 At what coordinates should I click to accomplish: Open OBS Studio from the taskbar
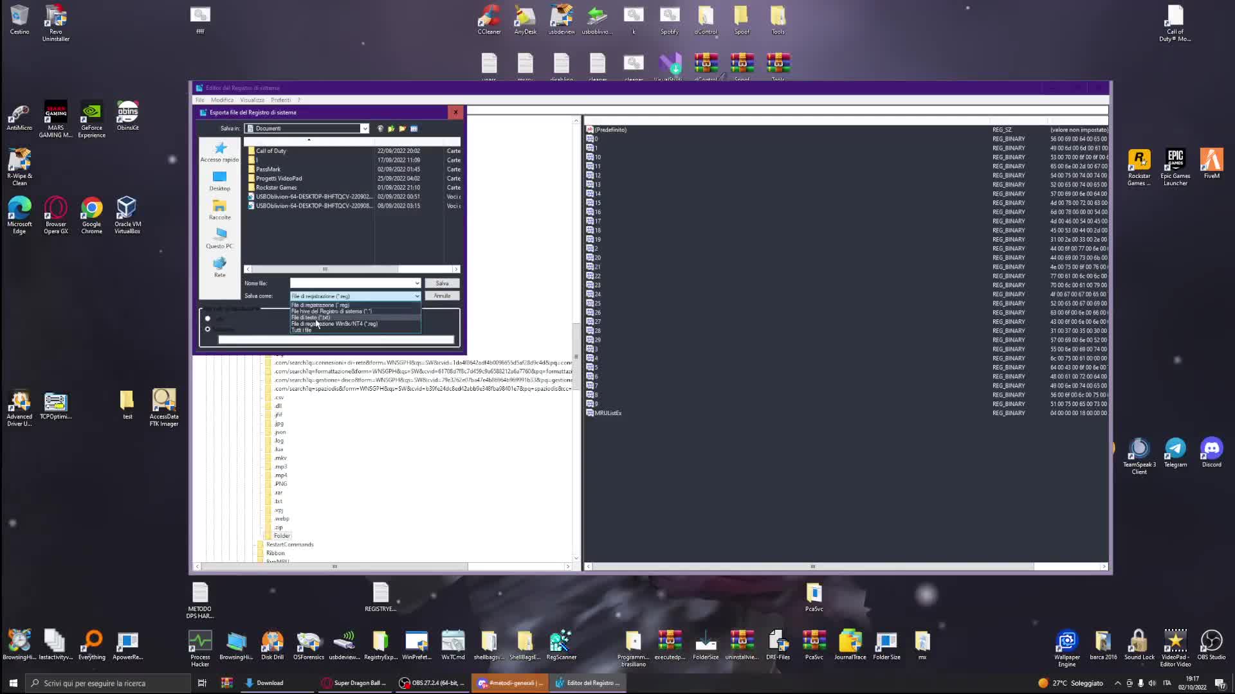pyautogui.click(x=432, y=683)
